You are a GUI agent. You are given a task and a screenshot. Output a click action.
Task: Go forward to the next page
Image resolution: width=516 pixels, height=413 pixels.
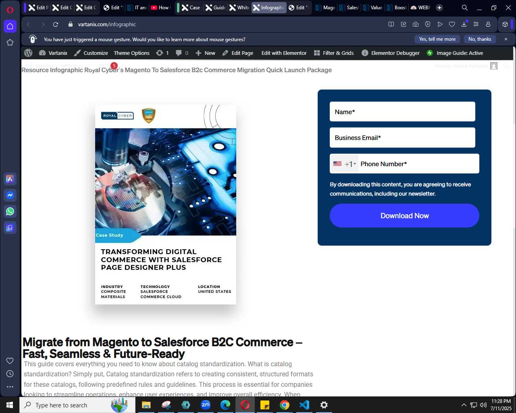pyautogui.click(x=43, y=24)
